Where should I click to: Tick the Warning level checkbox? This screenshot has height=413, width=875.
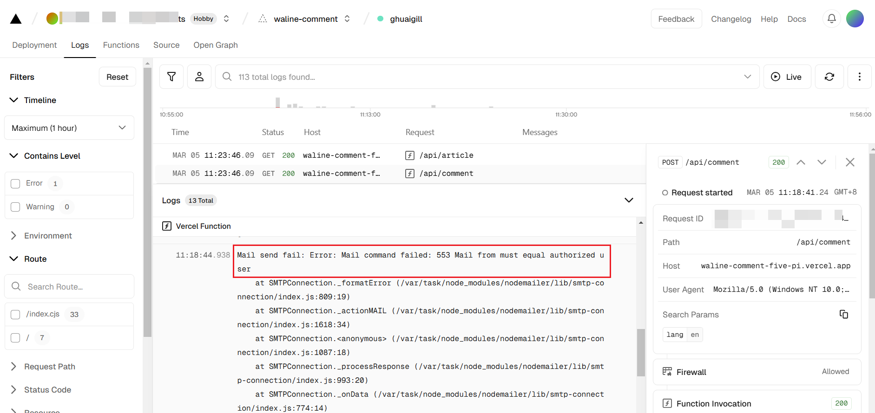[x=15, y=207]
